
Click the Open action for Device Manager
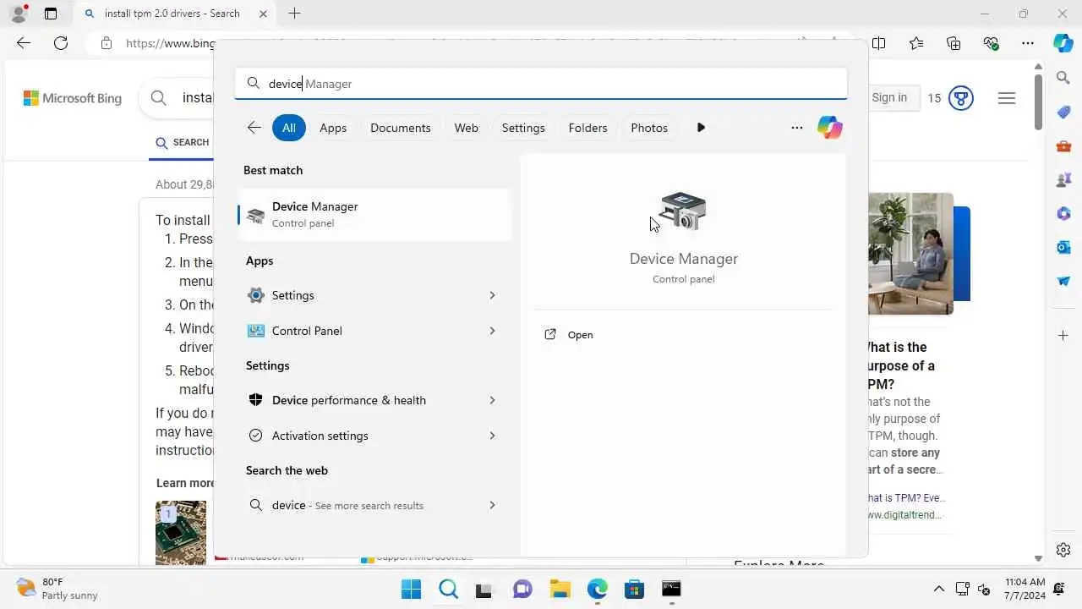(580, 335)
